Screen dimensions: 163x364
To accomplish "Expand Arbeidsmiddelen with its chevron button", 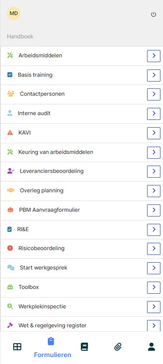I will (154, 56).
